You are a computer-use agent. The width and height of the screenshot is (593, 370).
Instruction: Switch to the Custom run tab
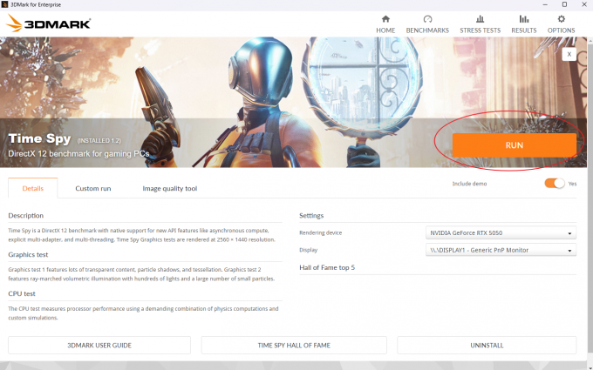[x=93, y=188]
